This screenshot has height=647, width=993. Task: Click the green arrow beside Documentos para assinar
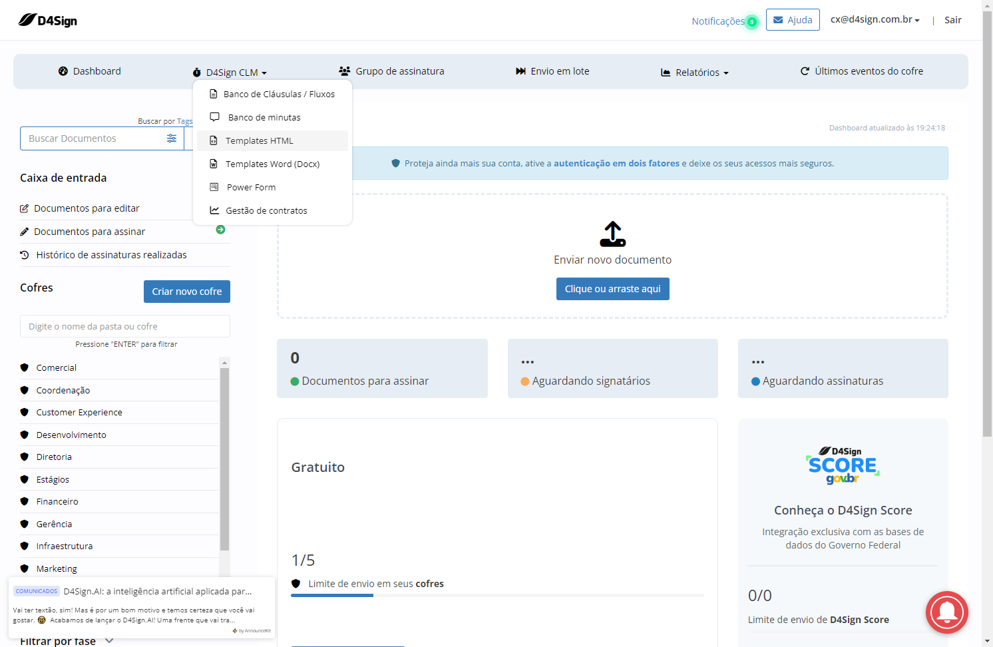(x=220, y=230)
